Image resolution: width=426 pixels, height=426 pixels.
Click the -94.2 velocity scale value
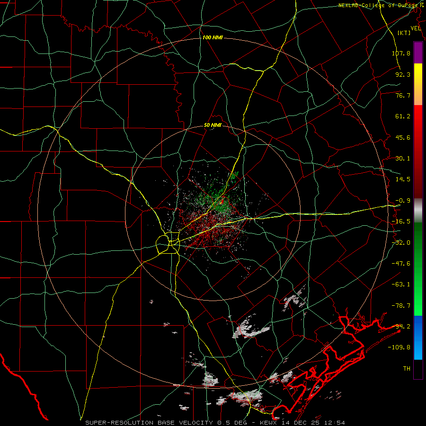tap(401, 327)
